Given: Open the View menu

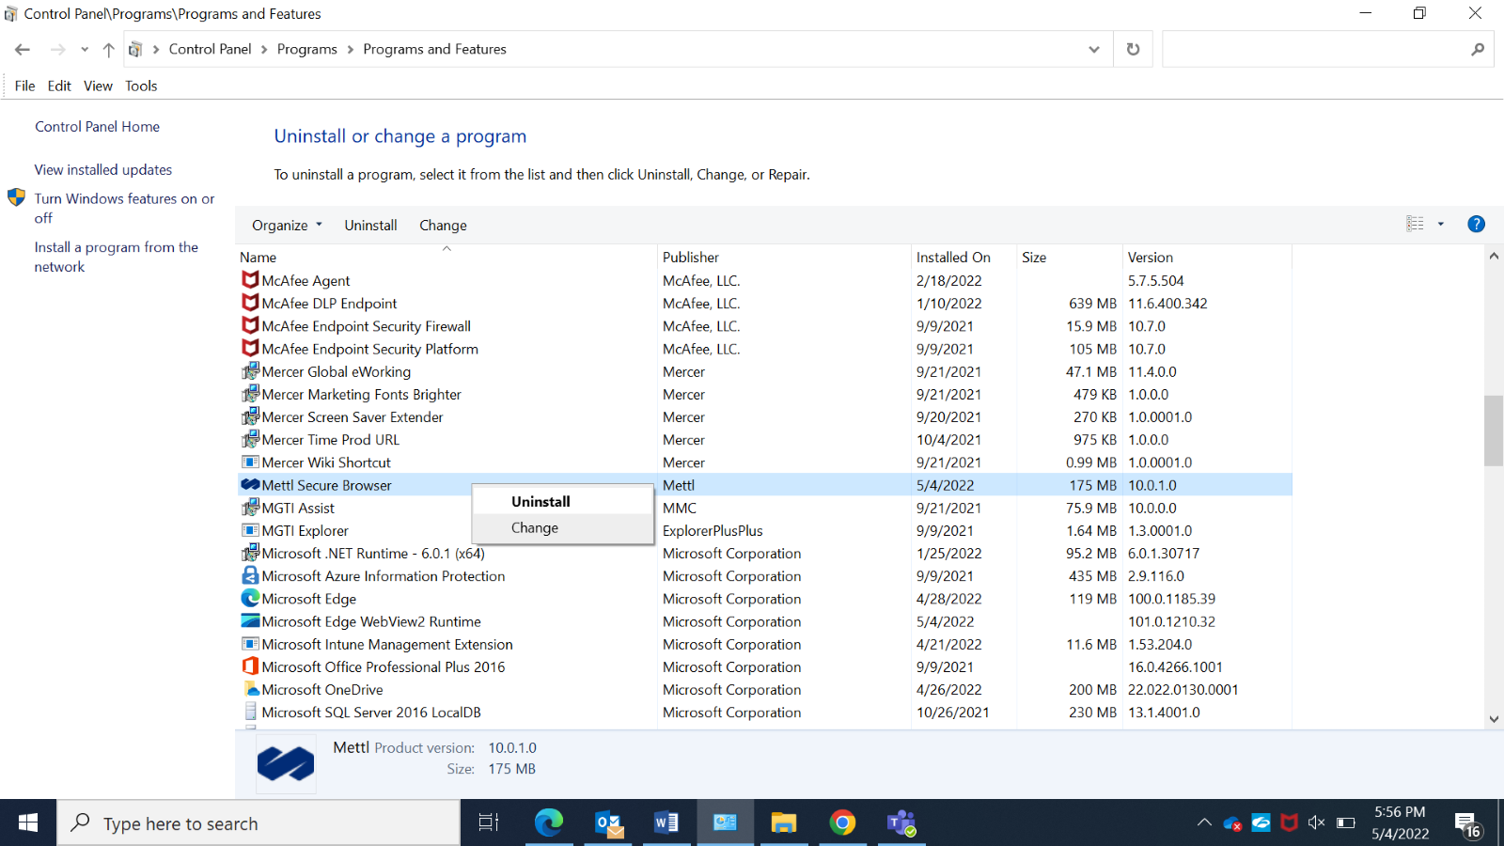Looking at the screenshot, I should point(98,86).
